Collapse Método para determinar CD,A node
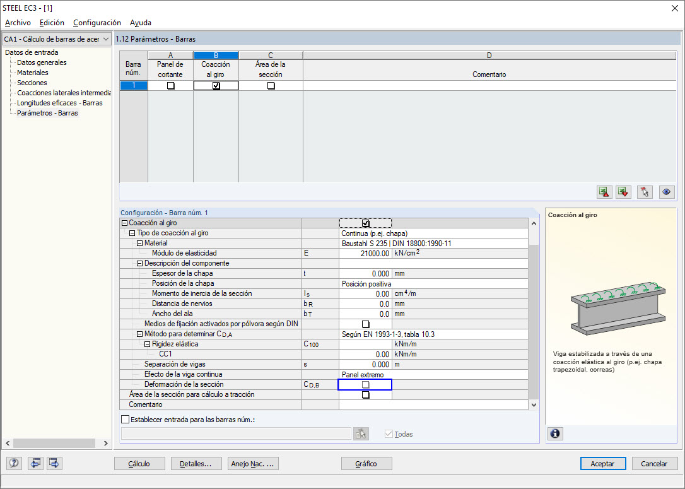The width and height of the screenshot is (685, 489). click(x=140, y=334)
